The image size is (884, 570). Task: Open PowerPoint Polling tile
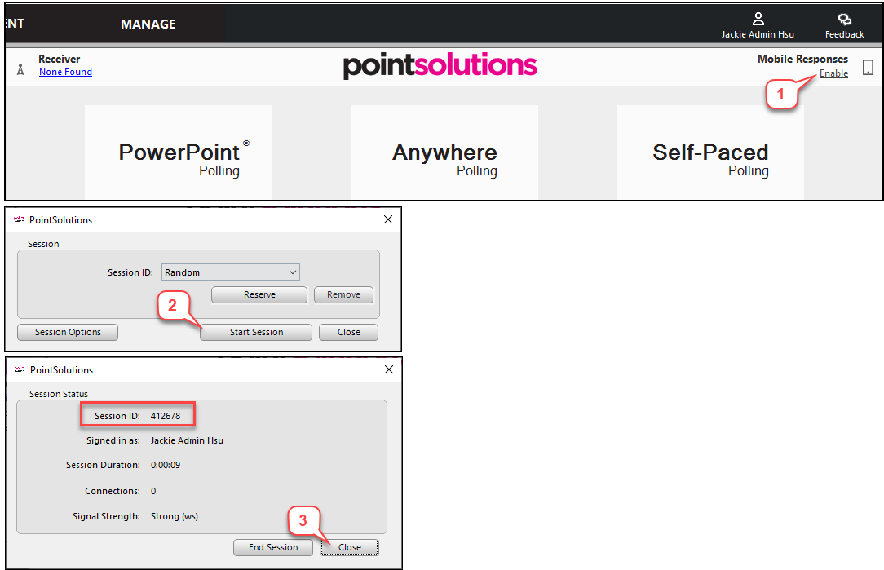179,152
